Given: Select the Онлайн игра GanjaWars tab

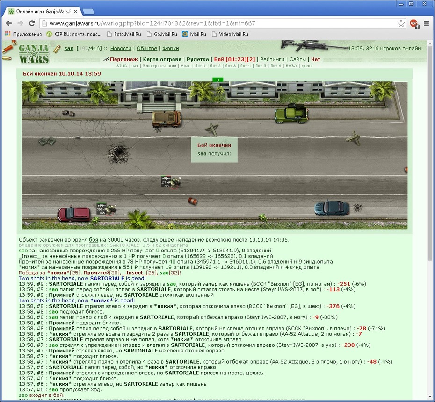Looking at the screenshot, I should (x=42, y=12).
